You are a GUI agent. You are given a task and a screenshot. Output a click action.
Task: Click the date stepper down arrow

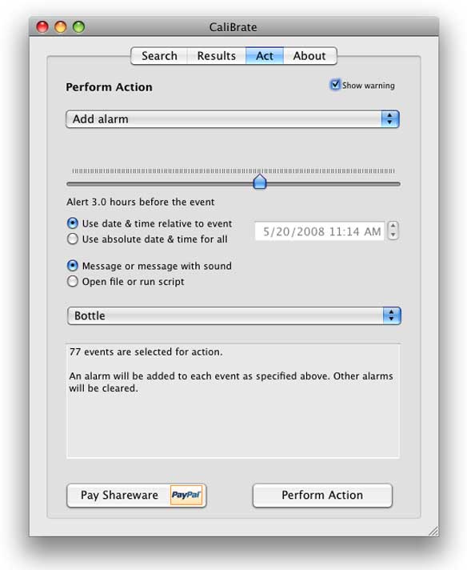[393, 235]
